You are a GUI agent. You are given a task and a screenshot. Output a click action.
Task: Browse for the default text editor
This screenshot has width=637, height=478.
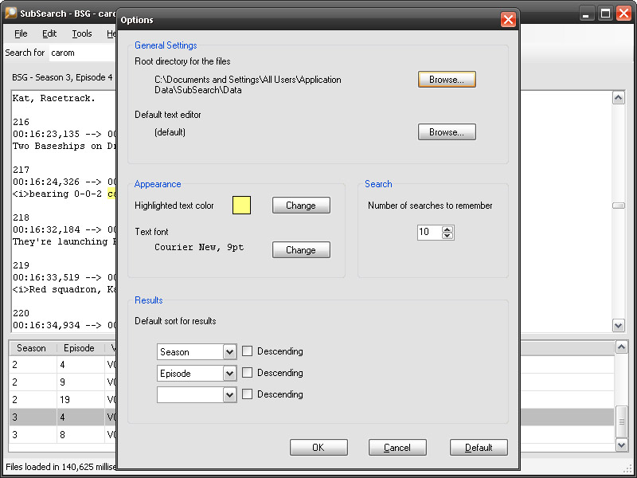point(447,132)
